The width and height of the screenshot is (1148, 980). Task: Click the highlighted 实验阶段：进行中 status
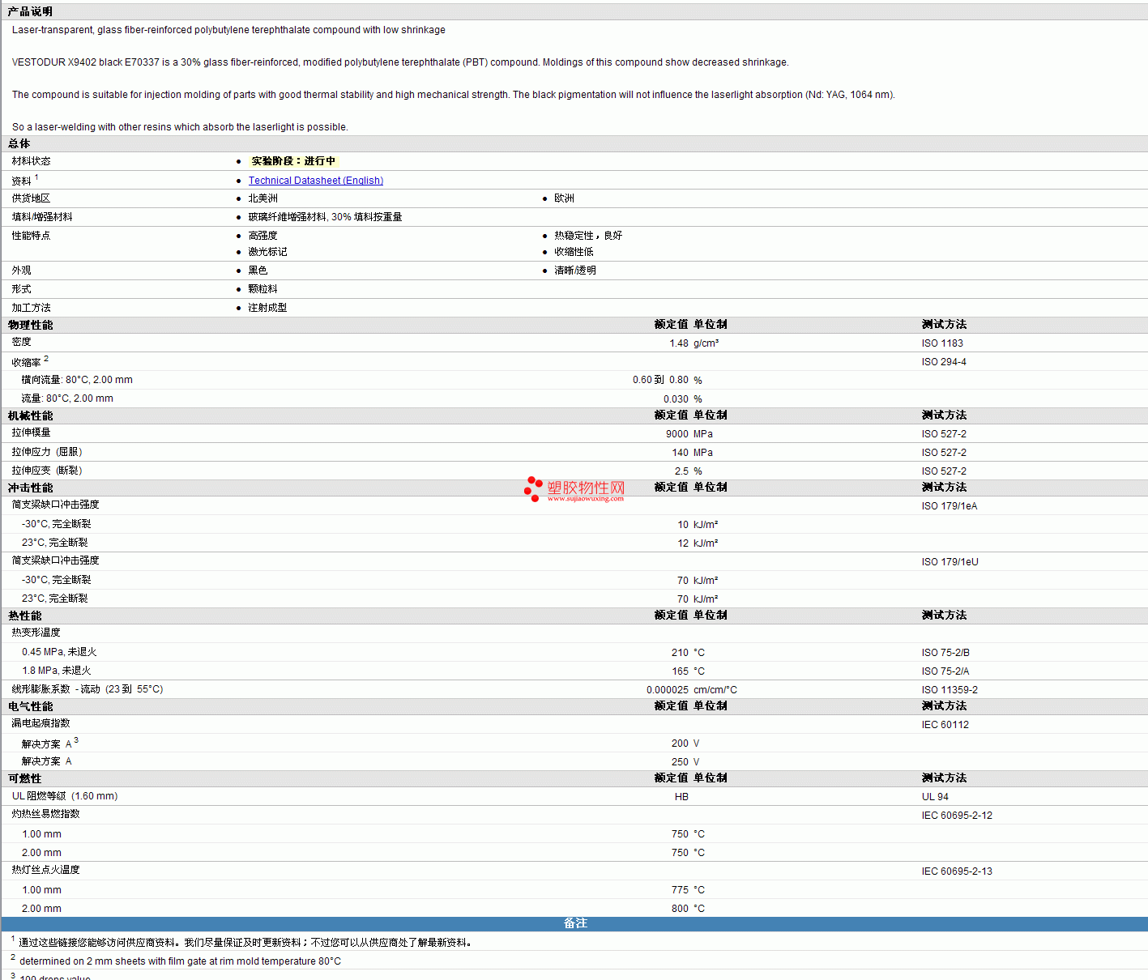click(x=292, y=161)
